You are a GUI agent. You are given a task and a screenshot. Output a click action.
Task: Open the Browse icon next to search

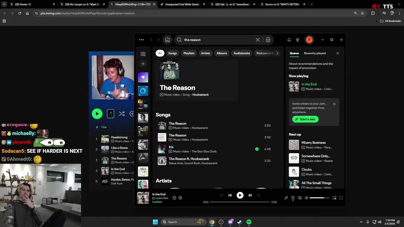tap(268, 40)
